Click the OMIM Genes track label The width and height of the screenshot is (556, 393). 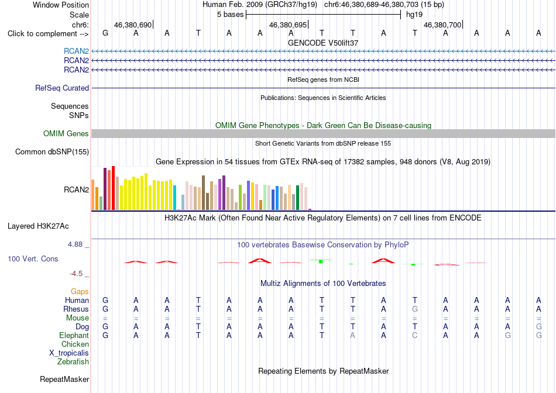(x=66, y=133)
